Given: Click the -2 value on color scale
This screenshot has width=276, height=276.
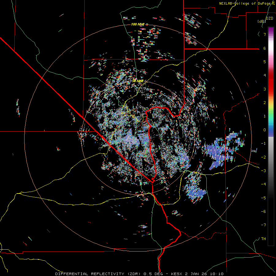Looking at the screenshot, I should (x=263, y=157).
